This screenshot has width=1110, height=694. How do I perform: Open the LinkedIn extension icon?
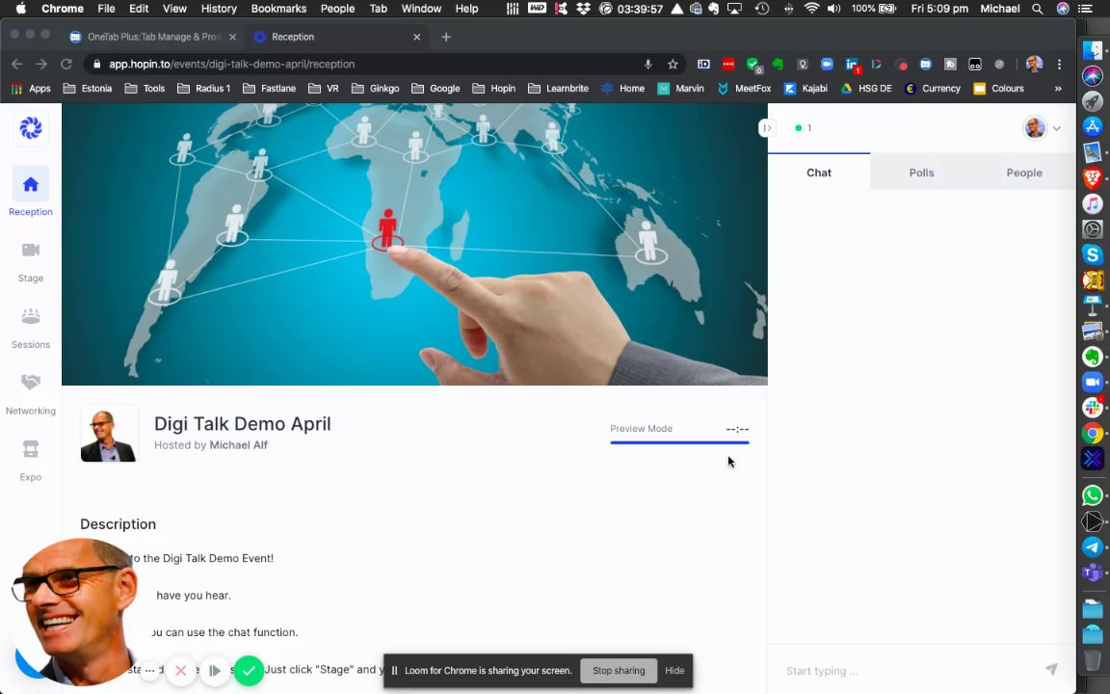tap(852, 64)
